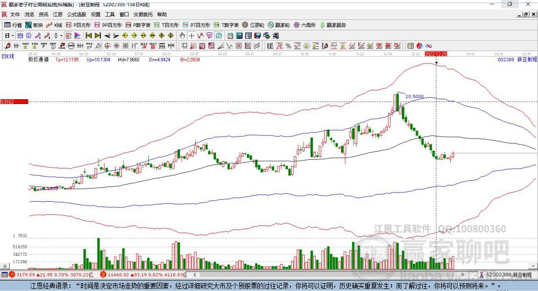The height and width of the screenshot is (291, 538).
Task: Click scroll left arrow on chart scrollbar
Action: click(195, 275)
